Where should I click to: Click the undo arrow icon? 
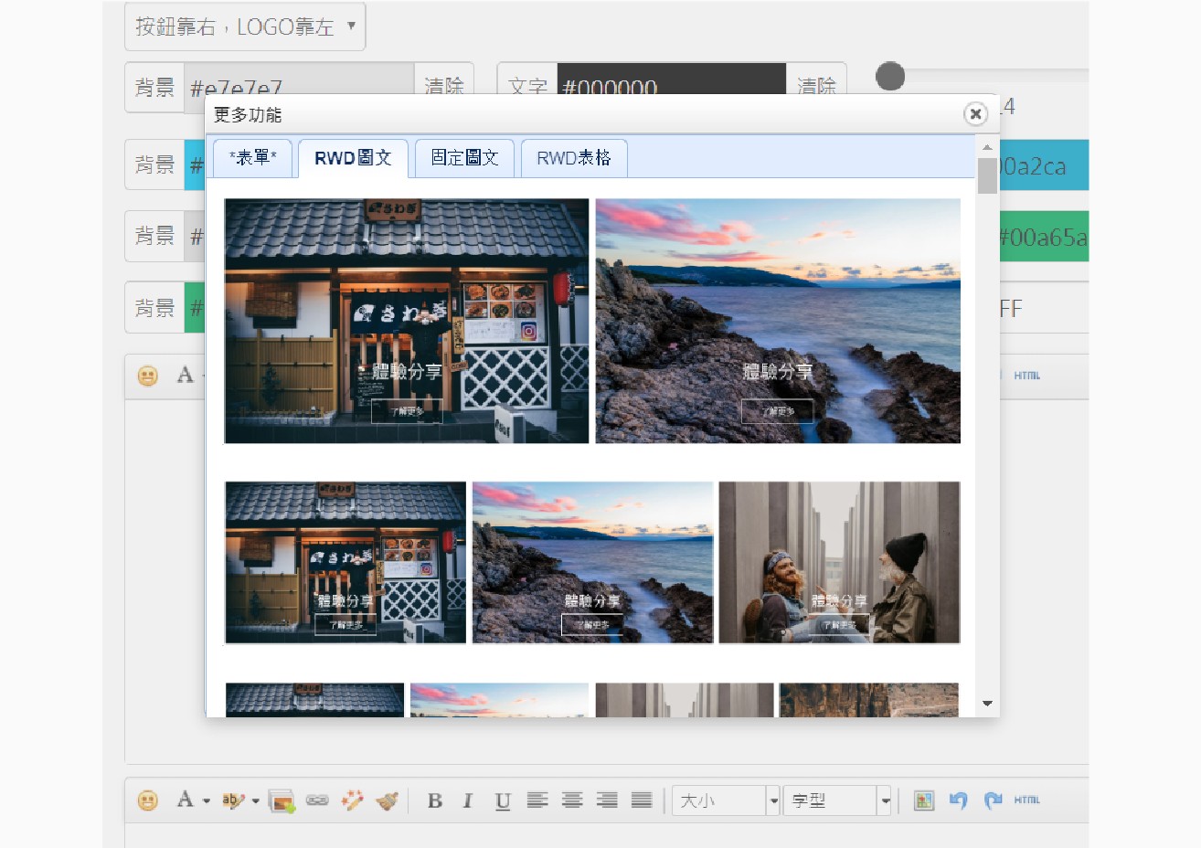958,800
